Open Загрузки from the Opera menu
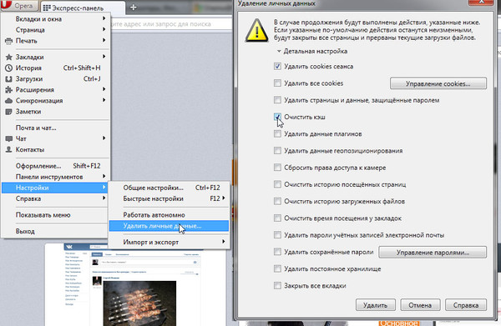 56,78
